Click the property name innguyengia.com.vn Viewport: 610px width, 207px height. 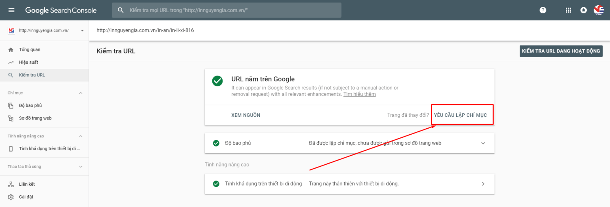pos(44,30)
